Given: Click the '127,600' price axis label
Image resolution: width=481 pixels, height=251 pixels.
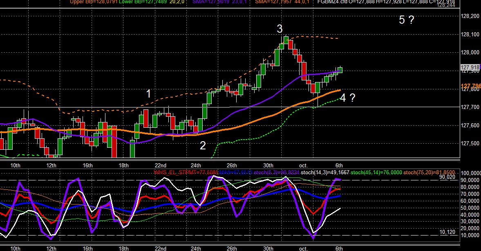Looking at the screenshot, I should [470, 125].
